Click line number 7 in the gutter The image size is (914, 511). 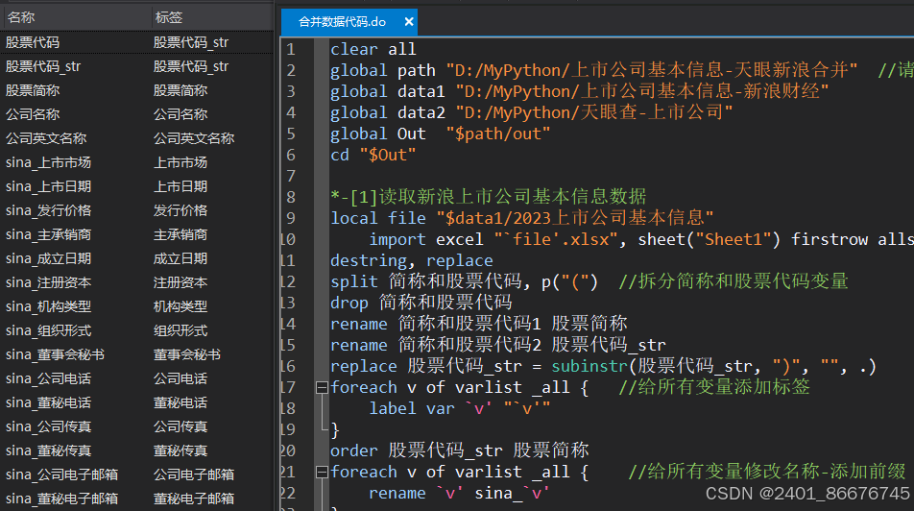point(291,176)
